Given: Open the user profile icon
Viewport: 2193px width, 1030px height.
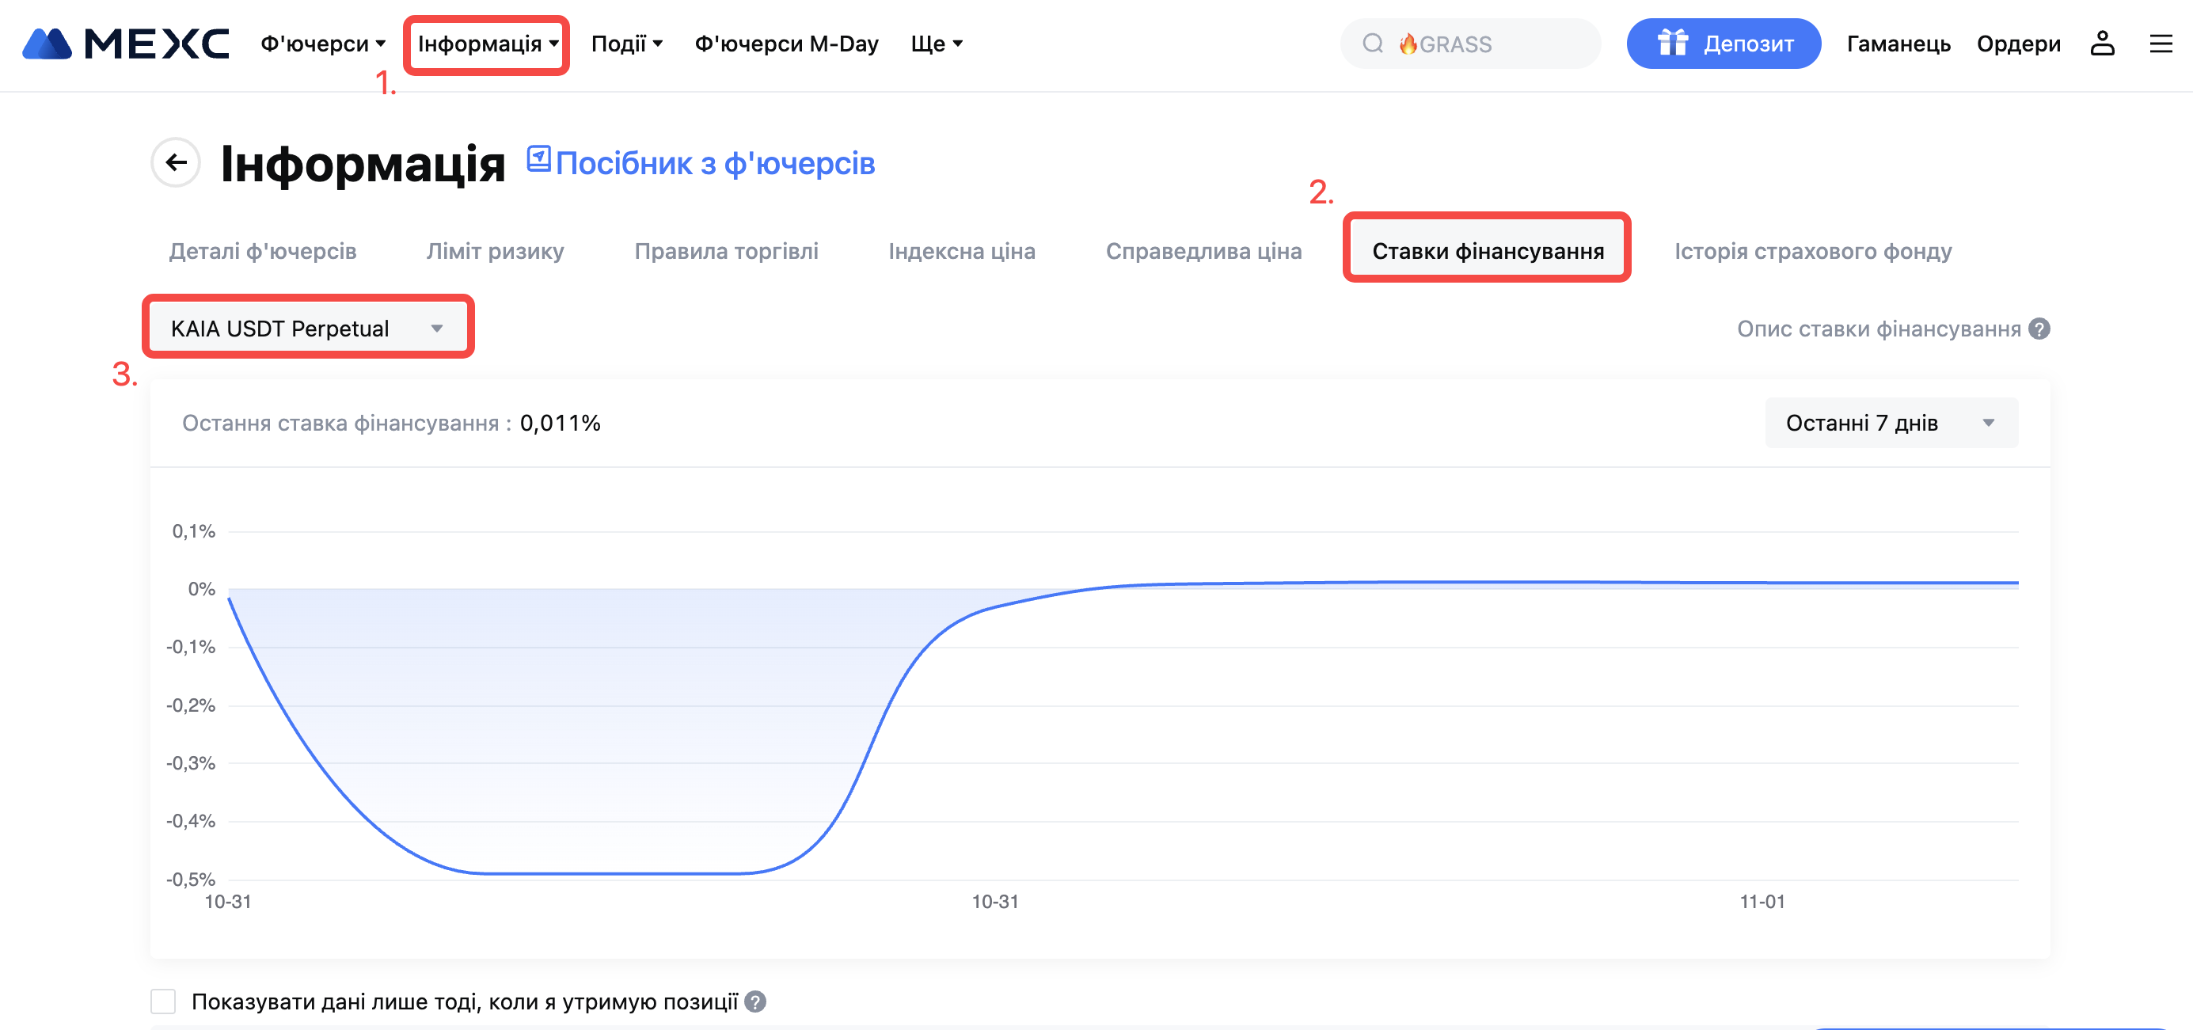Looking at the screenshot, I should (x=2102, y=44).
